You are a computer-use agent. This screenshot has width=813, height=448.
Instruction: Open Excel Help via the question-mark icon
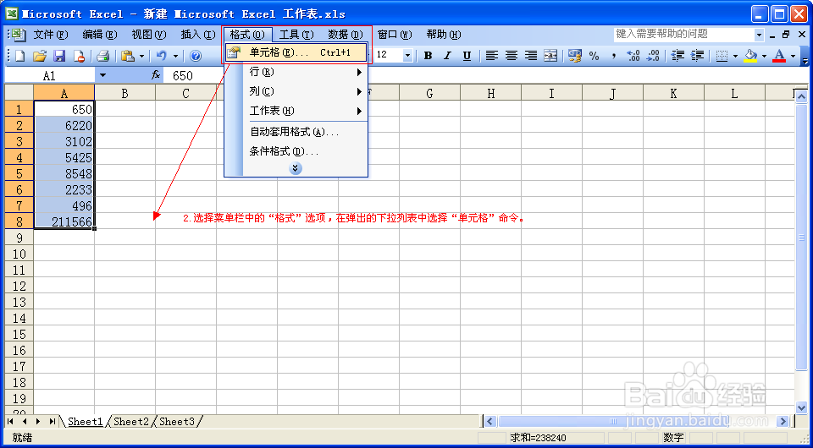196,55
